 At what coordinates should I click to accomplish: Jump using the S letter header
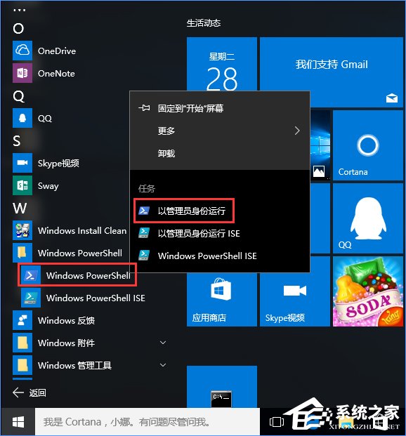click(x=17, y=140)
